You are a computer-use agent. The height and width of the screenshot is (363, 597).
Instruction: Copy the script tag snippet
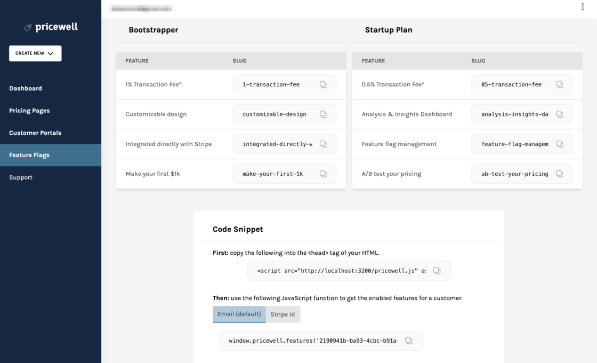(437, 271)
